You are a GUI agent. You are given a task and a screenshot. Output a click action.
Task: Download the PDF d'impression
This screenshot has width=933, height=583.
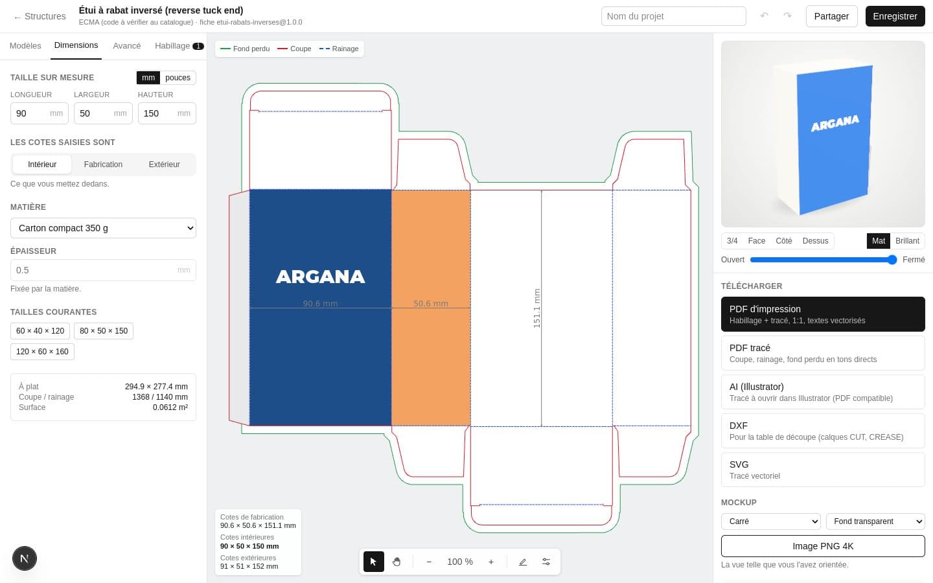tap(823, 314)
